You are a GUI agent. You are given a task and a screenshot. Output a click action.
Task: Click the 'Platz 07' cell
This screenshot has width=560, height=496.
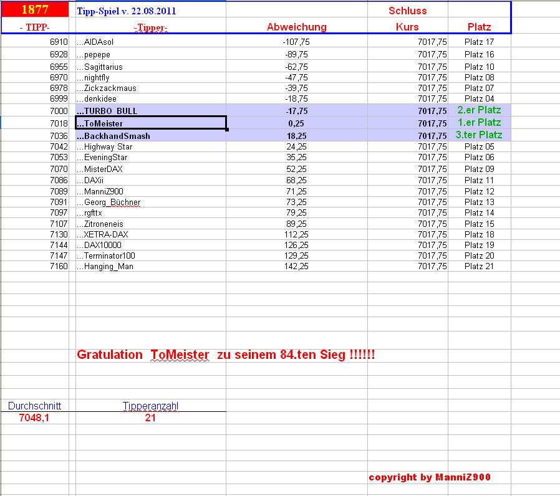[x=480, y=88]
